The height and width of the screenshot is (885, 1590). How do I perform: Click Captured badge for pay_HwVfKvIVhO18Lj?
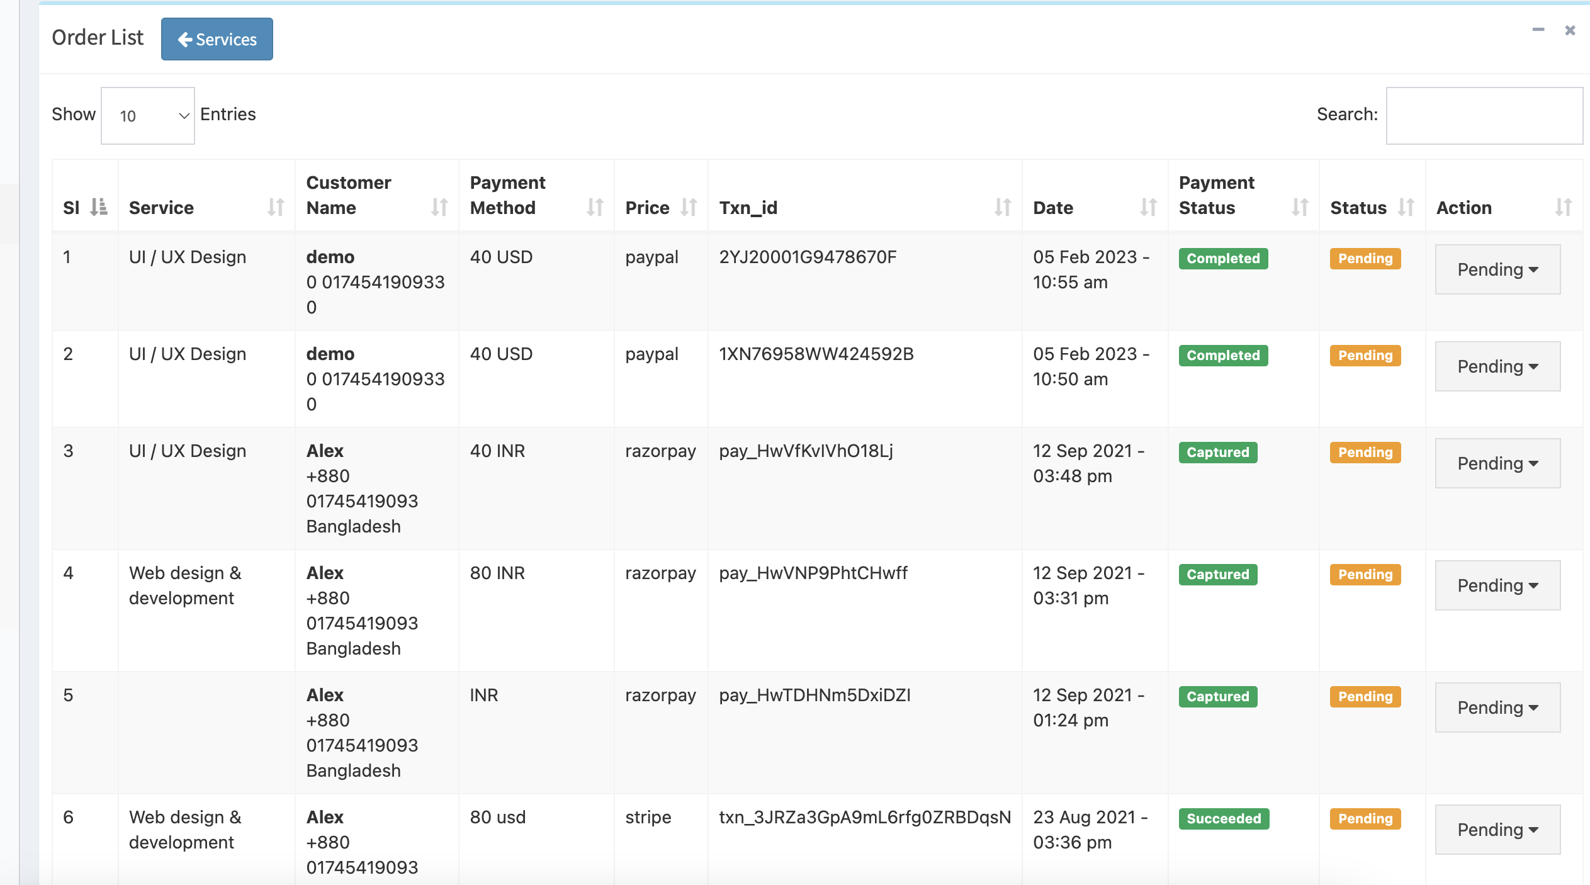[1218, 452]
